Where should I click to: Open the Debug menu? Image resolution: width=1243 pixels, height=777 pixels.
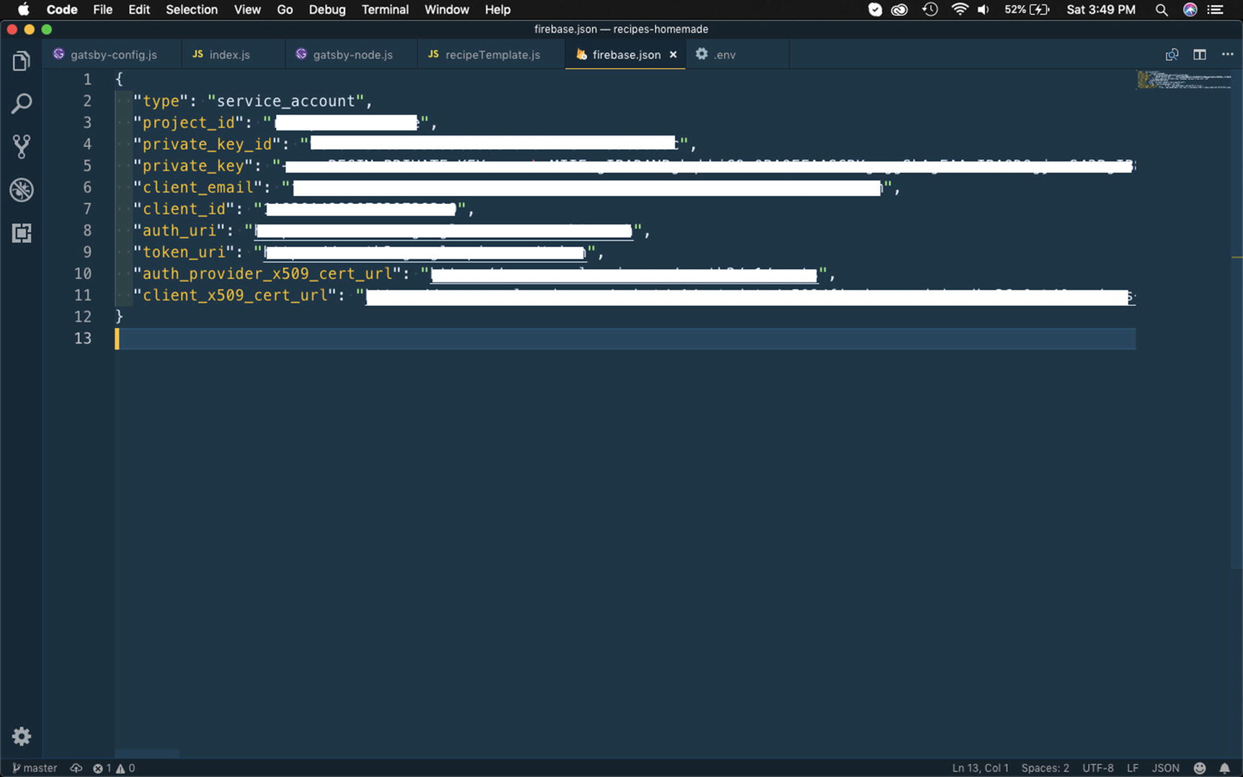pos(327,9)
